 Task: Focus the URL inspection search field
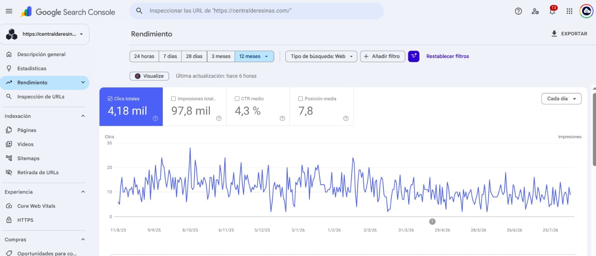pyautogui.click(x=257, y=11)
